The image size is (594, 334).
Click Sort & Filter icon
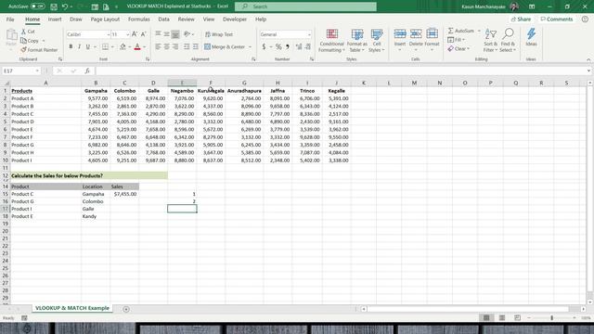point(491,34)
